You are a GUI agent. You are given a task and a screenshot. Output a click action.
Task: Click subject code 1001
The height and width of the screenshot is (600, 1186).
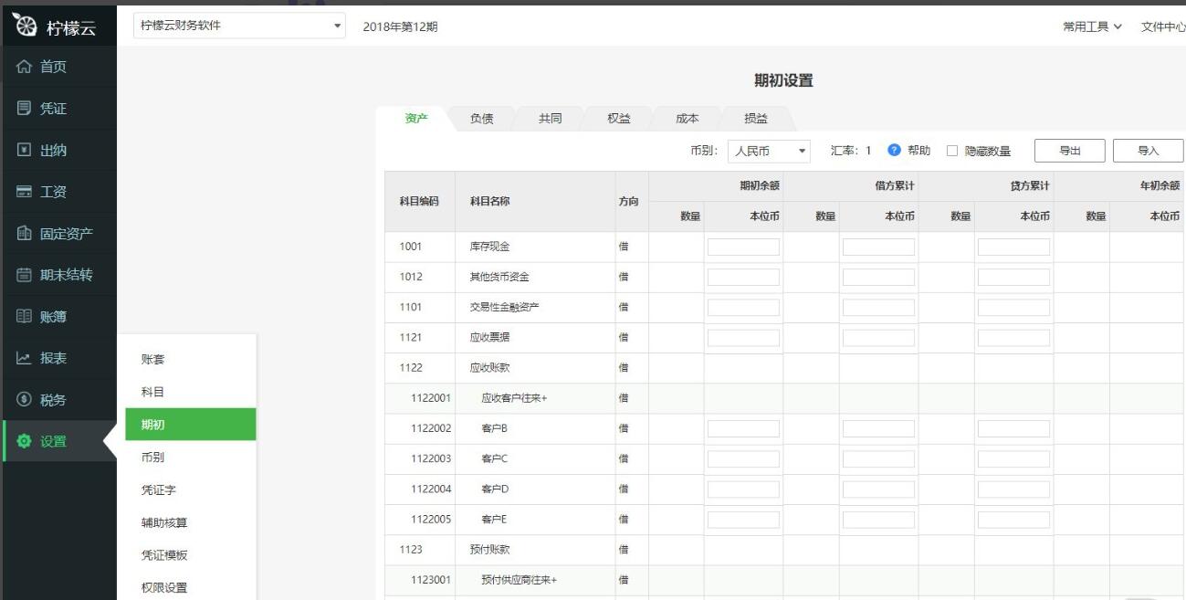[411, 247]
